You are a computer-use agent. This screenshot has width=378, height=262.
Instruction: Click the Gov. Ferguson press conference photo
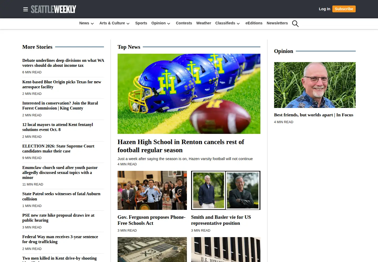[152, 190]
